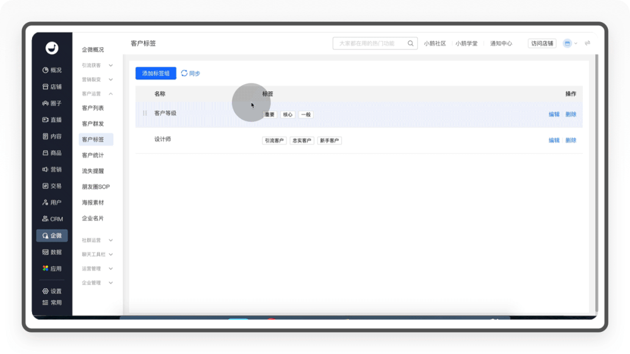Open 朋友圈SOP submenu item
This screenshot has width=630, height=354.
[x=96, y=187]
